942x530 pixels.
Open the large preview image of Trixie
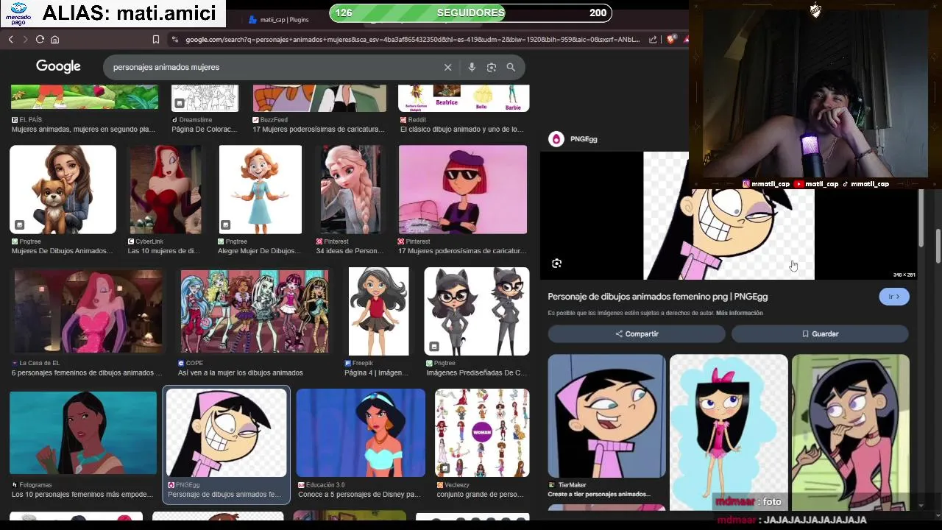click(729, 216)
